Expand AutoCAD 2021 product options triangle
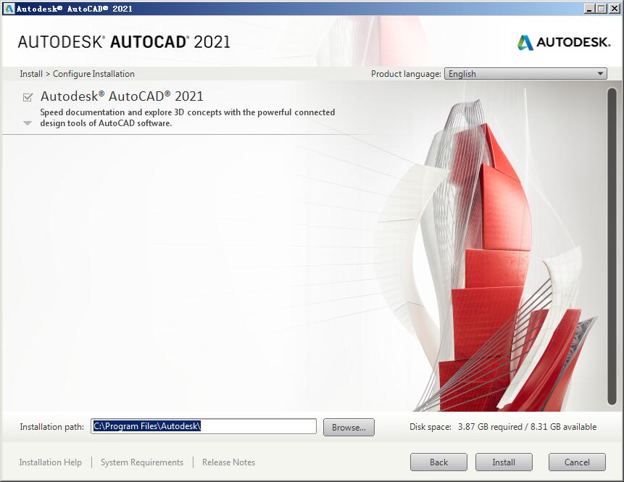This screenshot has width=624, height=482. coord(28,123)
